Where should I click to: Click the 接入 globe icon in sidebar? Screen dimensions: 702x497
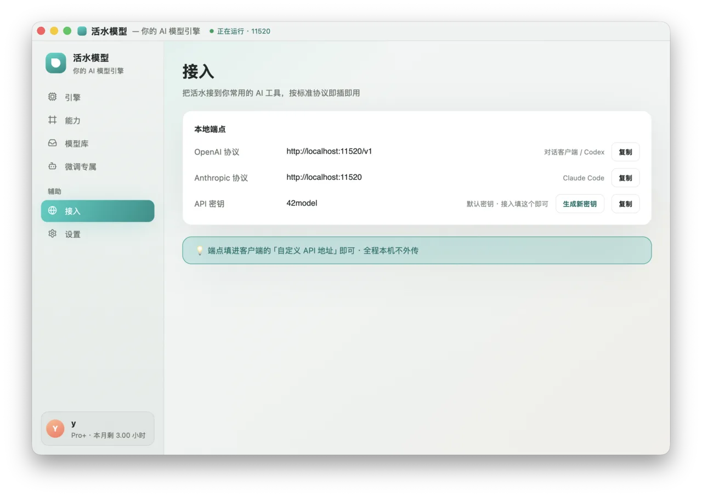pyautogui.click(x=52, y=211)
